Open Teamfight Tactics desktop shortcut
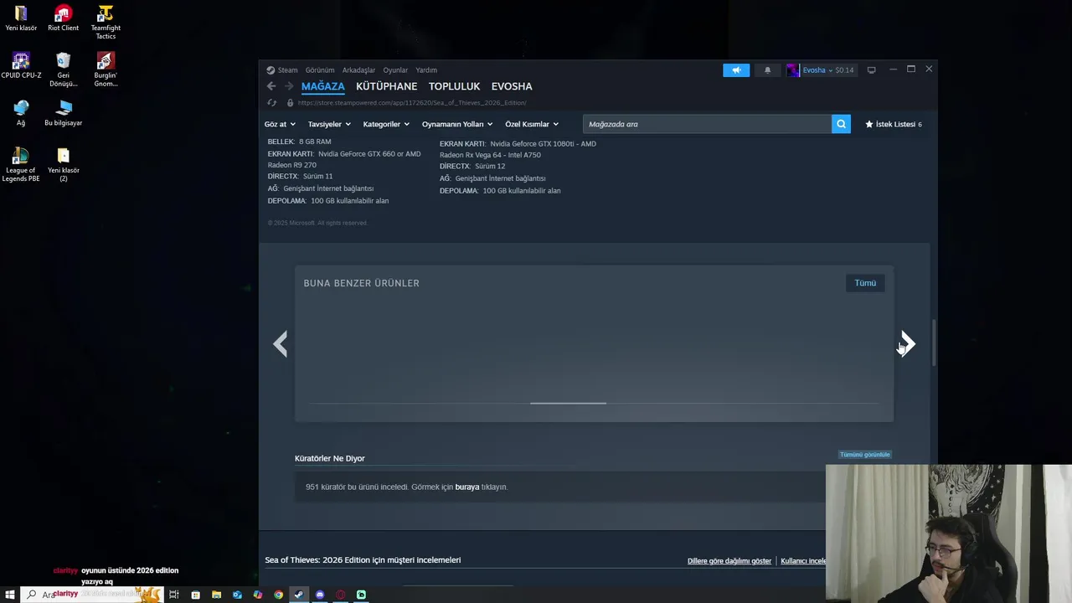 (106, 23)
